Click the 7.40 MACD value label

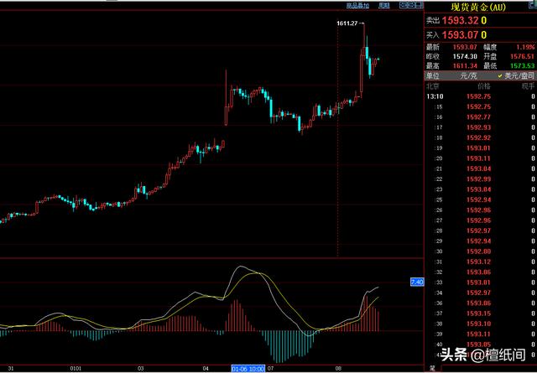point(416,282)
